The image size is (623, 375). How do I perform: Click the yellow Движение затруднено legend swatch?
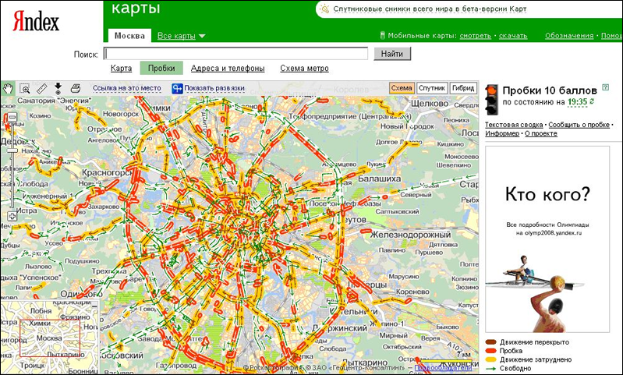coord(491,359)
